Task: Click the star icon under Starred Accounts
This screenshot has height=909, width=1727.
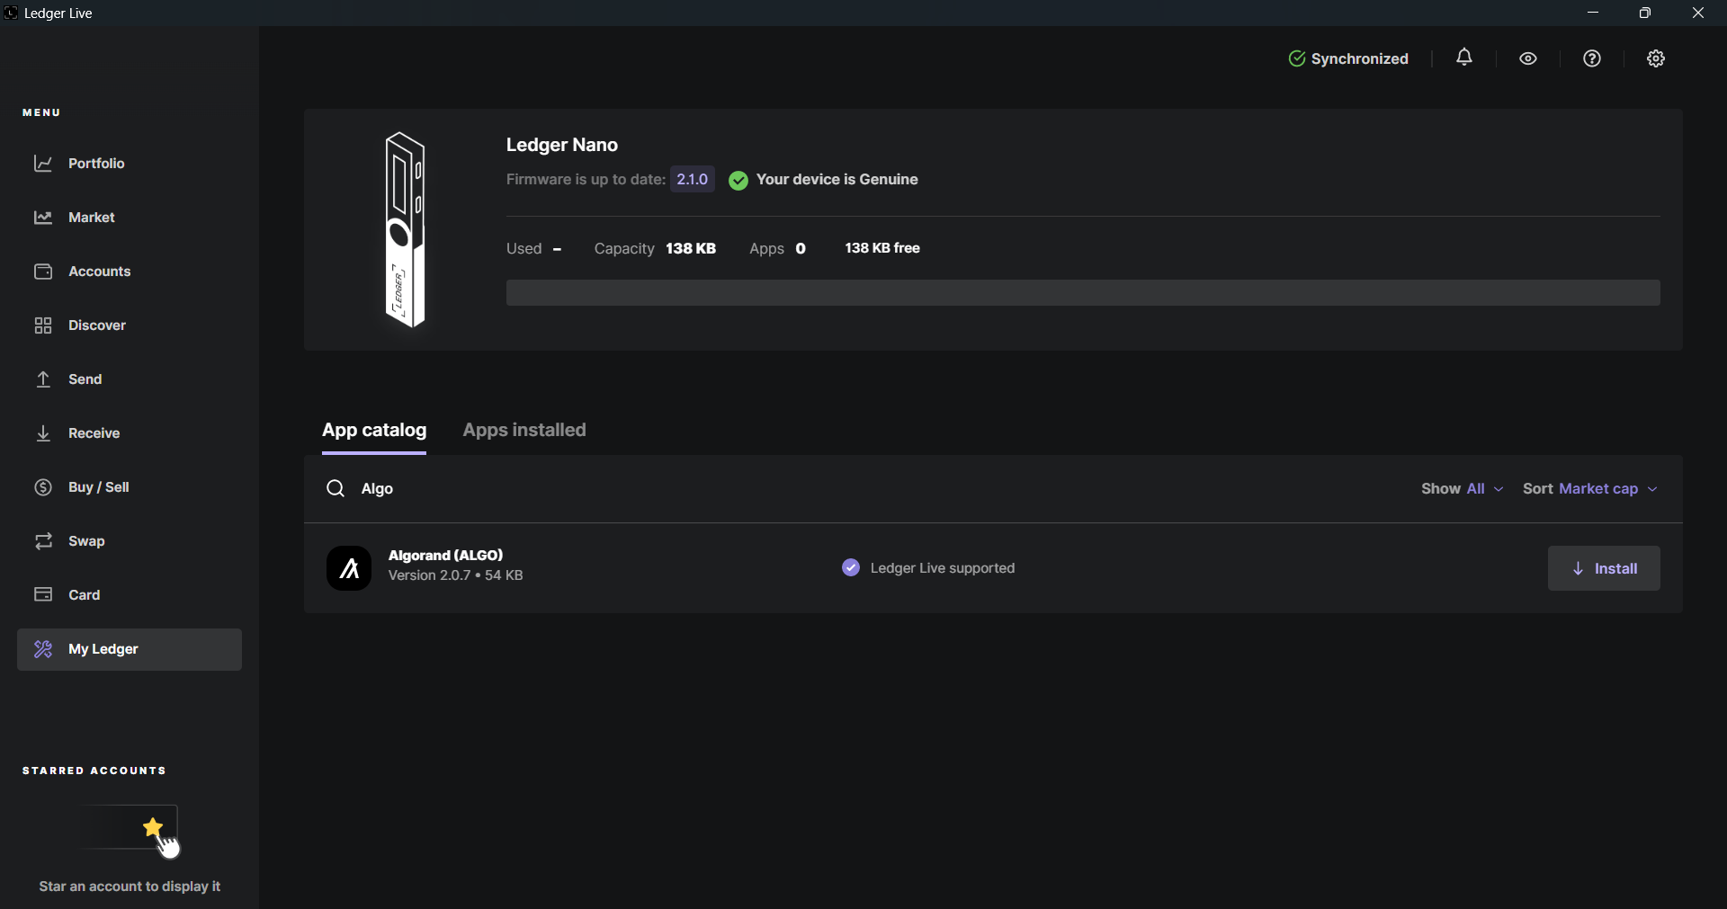Action: 154,826
